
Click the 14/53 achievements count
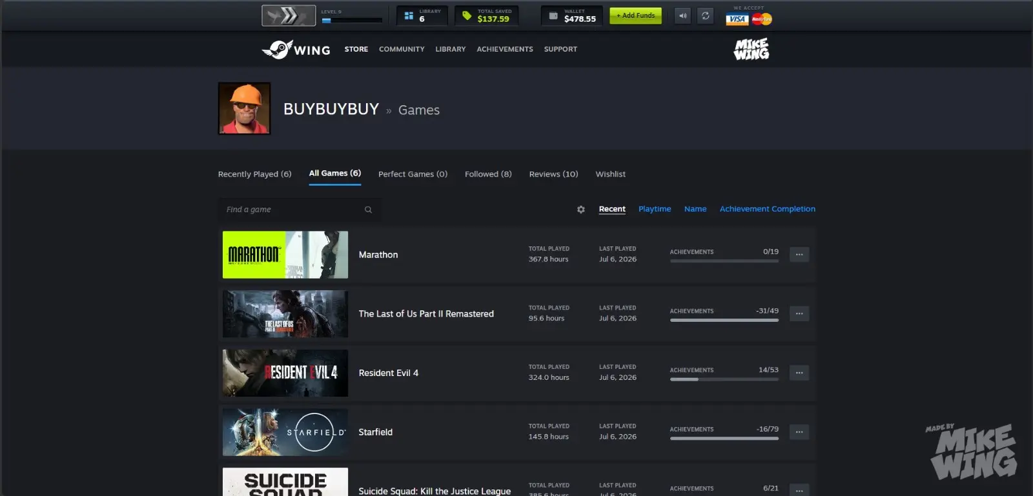point(768,370)
